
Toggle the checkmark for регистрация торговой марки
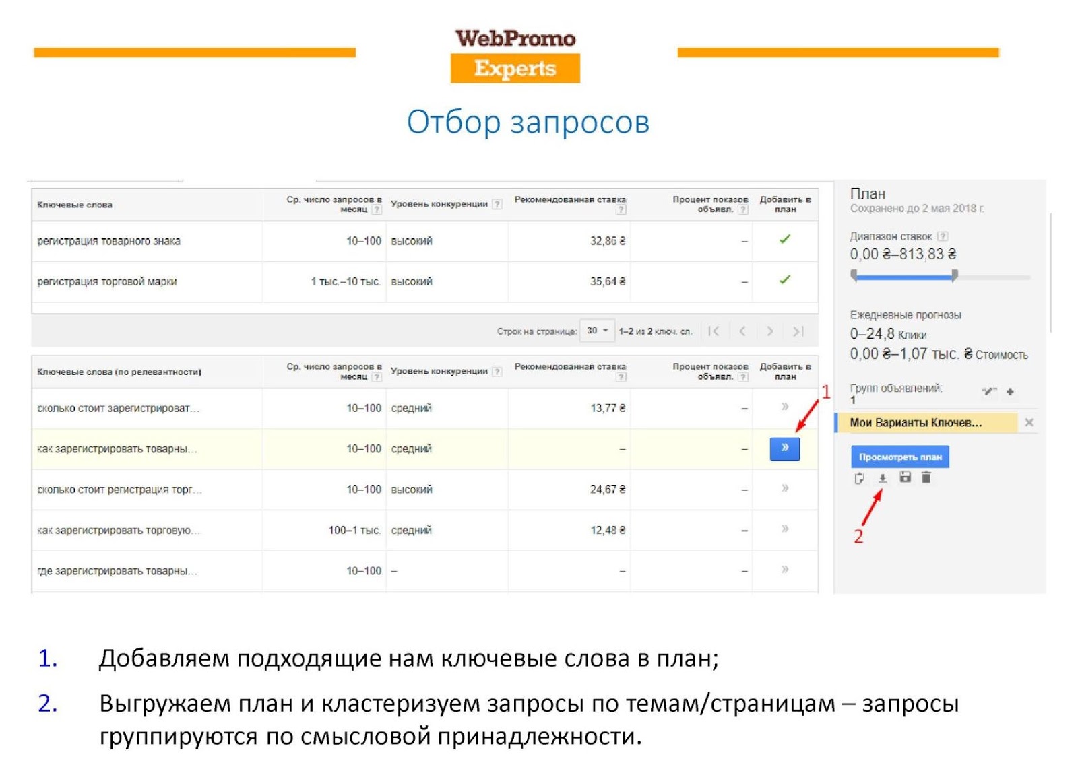(x=784, y=280)
